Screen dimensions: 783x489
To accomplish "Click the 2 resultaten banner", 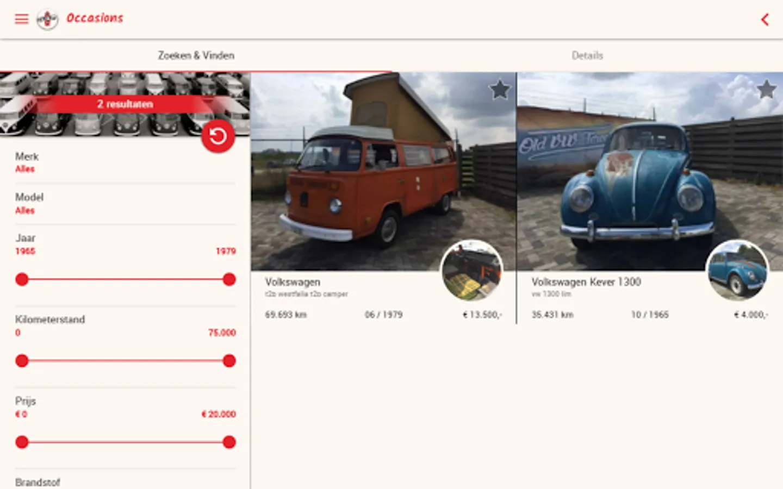I will click(125, 104).
